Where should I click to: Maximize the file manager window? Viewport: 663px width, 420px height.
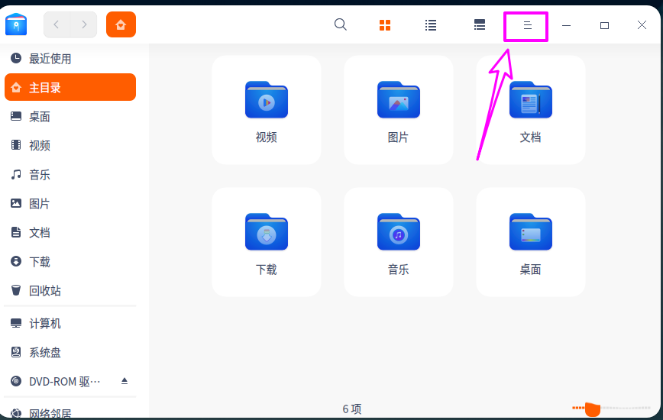point(604,25)
